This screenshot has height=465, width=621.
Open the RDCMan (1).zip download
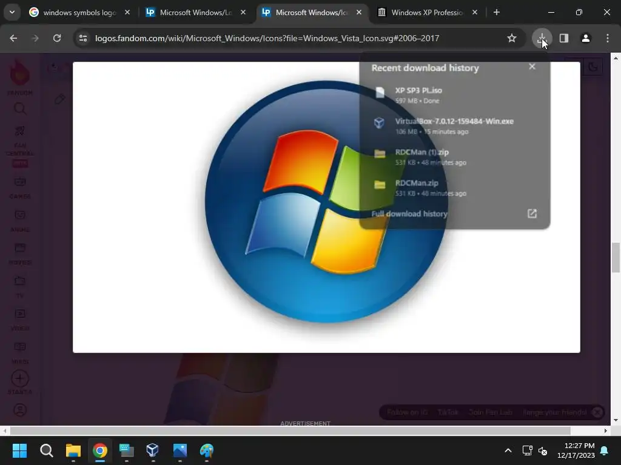click(x=455, y=157)
